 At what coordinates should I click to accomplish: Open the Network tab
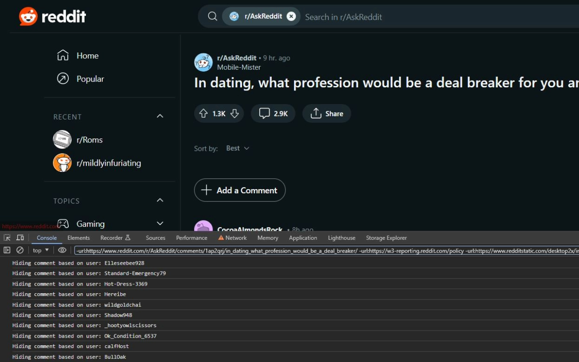pos(233,238)
